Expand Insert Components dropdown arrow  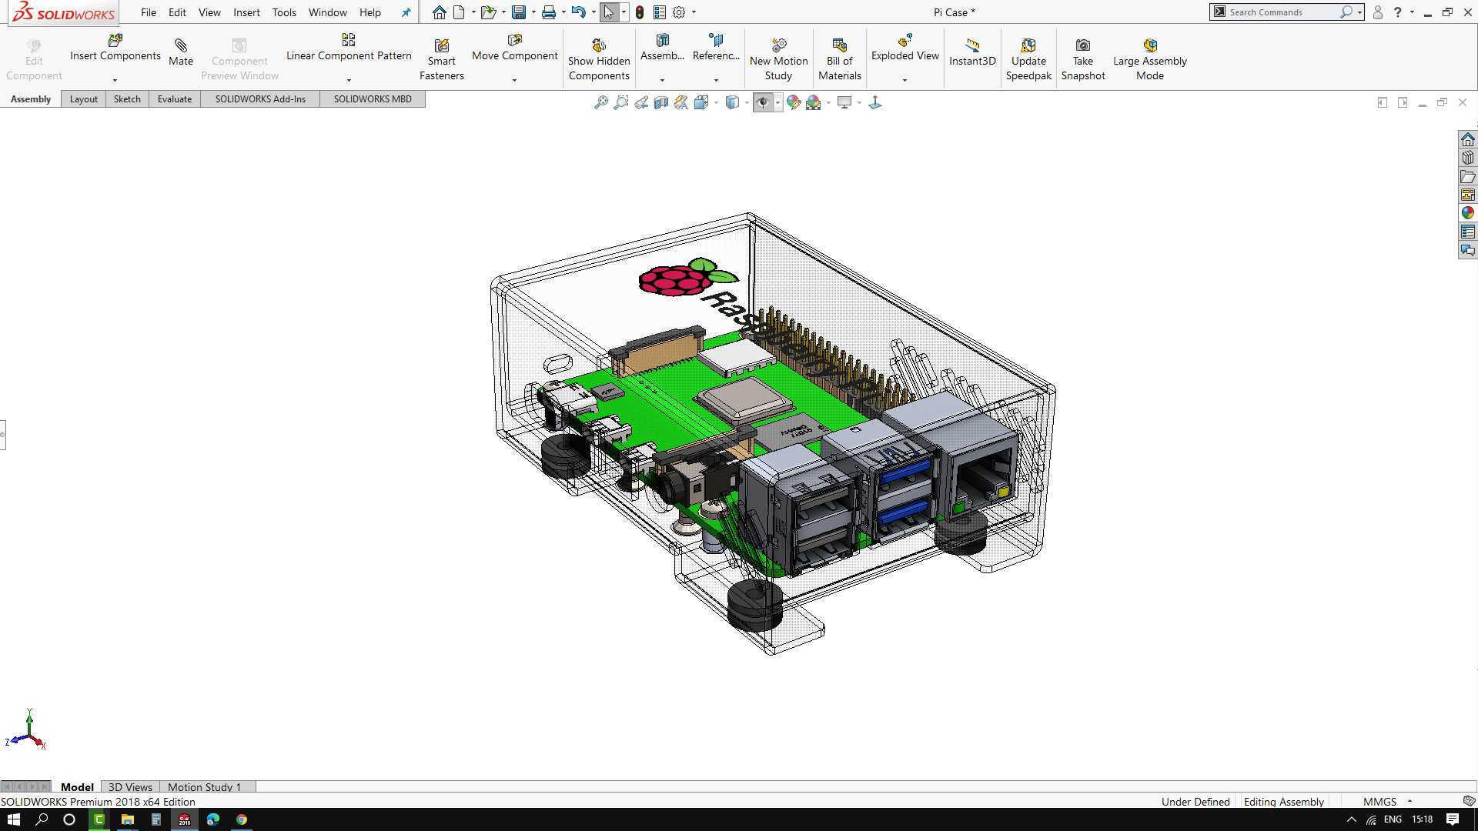pyautogui.click(x=115, y=80)
